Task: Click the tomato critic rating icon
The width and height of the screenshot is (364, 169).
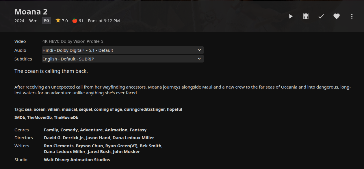Action: [x=75, y=21]
